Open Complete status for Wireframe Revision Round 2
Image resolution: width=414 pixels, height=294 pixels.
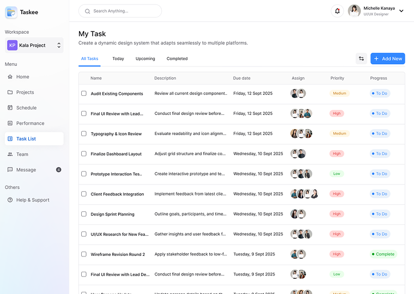click(383, 254)
